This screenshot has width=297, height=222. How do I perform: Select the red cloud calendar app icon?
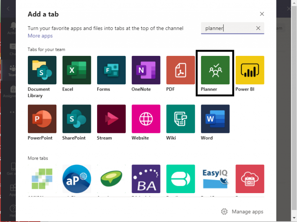[250, 179]
